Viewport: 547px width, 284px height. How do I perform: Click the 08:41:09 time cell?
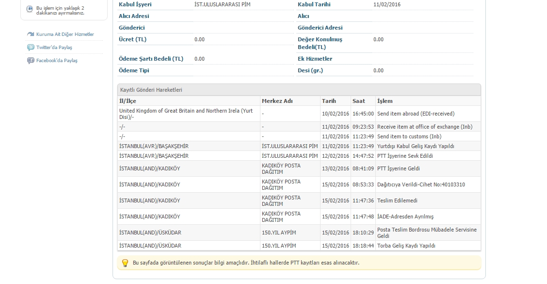(363, 168)
